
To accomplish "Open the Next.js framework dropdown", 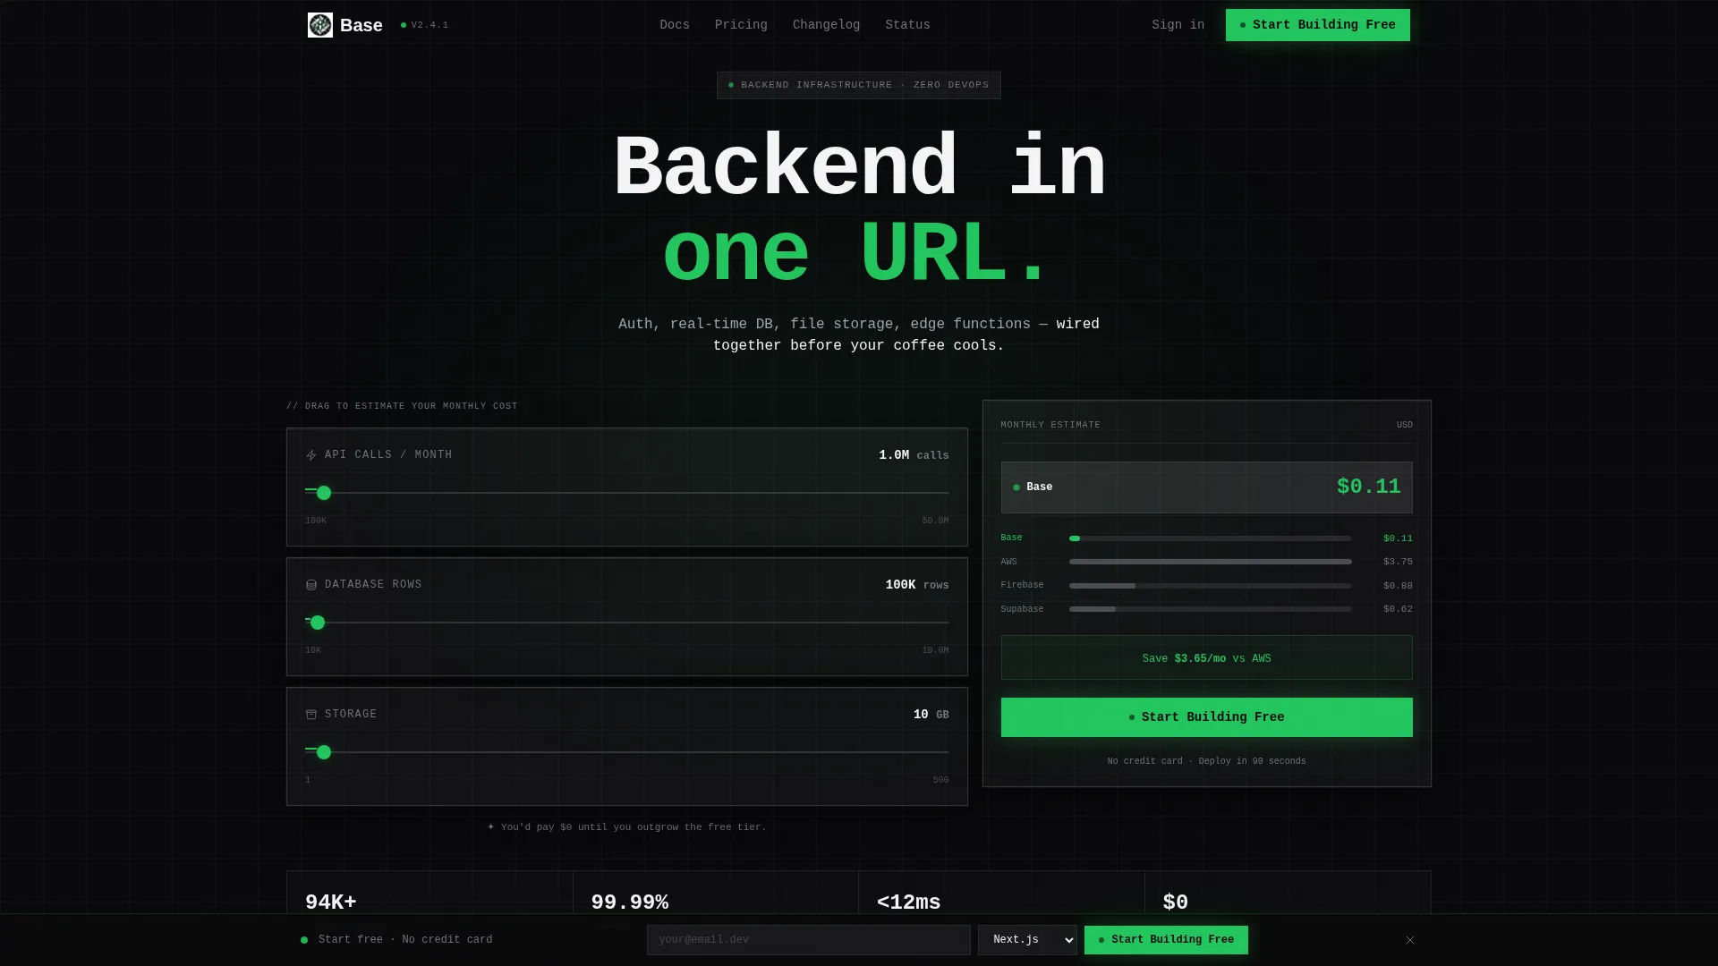I will [1027, 940].
